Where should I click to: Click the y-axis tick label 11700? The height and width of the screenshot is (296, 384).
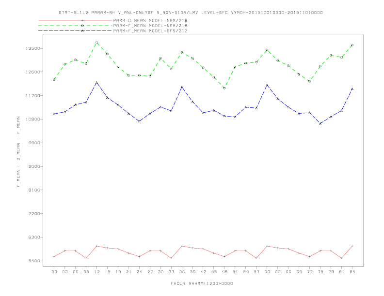[33, 95]
